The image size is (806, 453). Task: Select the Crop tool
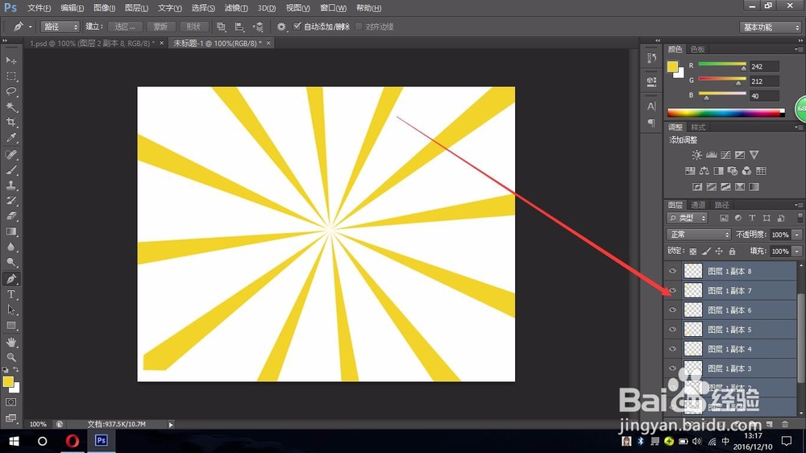click(10, 123)
